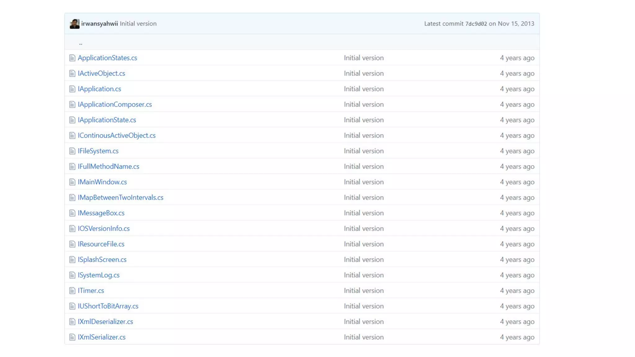Click the file icon next to ITimer.cs
The image size is (635, 357).
coord(72,291)
